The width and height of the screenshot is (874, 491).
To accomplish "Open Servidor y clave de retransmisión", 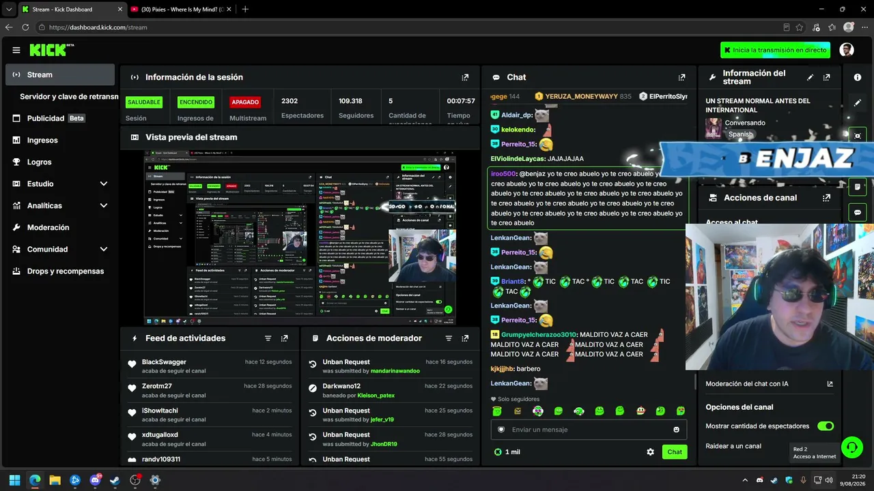I will pos(69,96).
